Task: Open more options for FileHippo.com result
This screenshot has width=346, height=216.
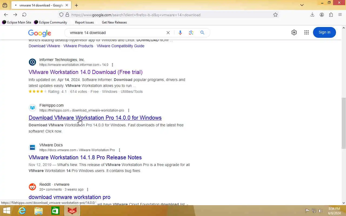Action: 129,110
